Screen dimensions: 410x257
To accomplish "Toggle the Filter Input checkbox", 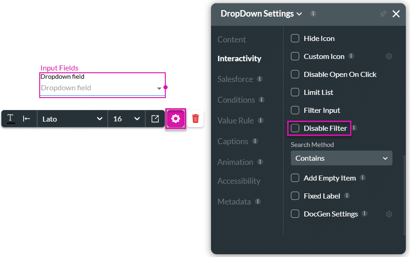I will click(295, 110).
